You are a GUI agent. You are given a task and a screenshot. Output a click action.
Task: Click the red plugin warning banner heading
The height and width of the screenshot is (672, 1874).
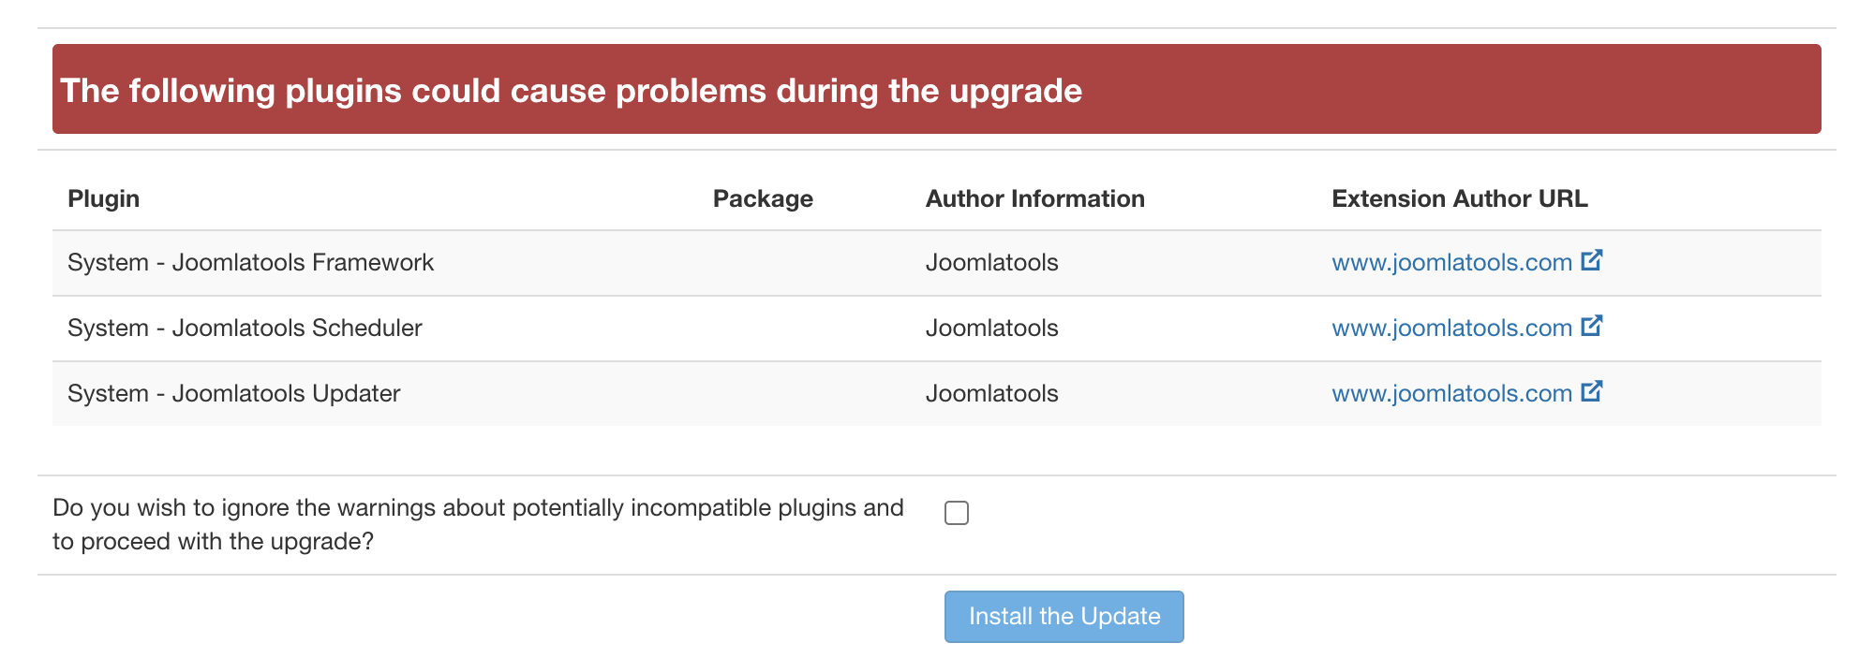click(572, 90)
